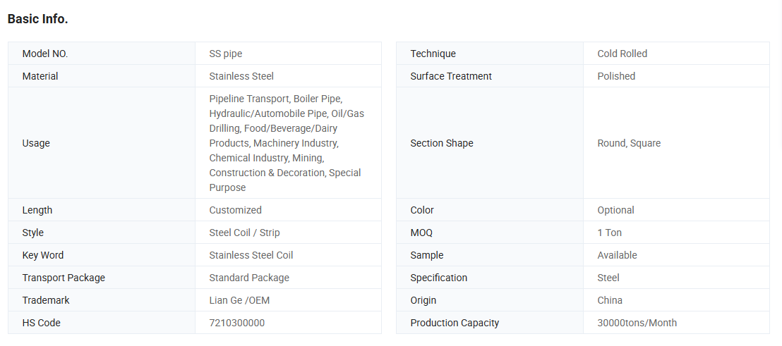Select the 30000tons/Month production capacity
782x346 pixels.
click(x=637, y=323)
